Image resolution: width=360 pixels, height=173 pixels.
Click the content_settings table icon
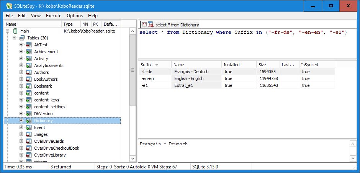[29, 107]
